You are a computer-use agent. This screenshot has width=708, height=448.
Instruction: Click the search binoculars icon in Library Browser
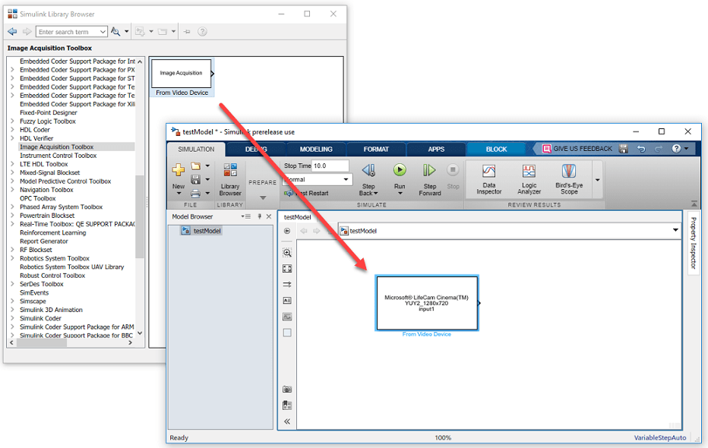[115, 32]
